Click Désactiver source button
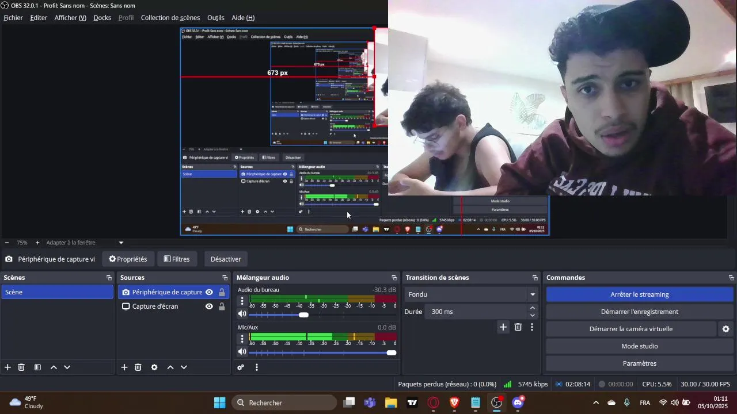The image size is (737, 414). pyautogui.click(x=226, y=259)
